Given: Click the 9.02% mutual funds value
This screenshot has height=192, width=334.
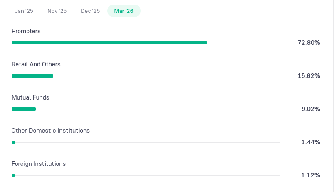Looking at the screenshot, I should (x=311, y=109).
